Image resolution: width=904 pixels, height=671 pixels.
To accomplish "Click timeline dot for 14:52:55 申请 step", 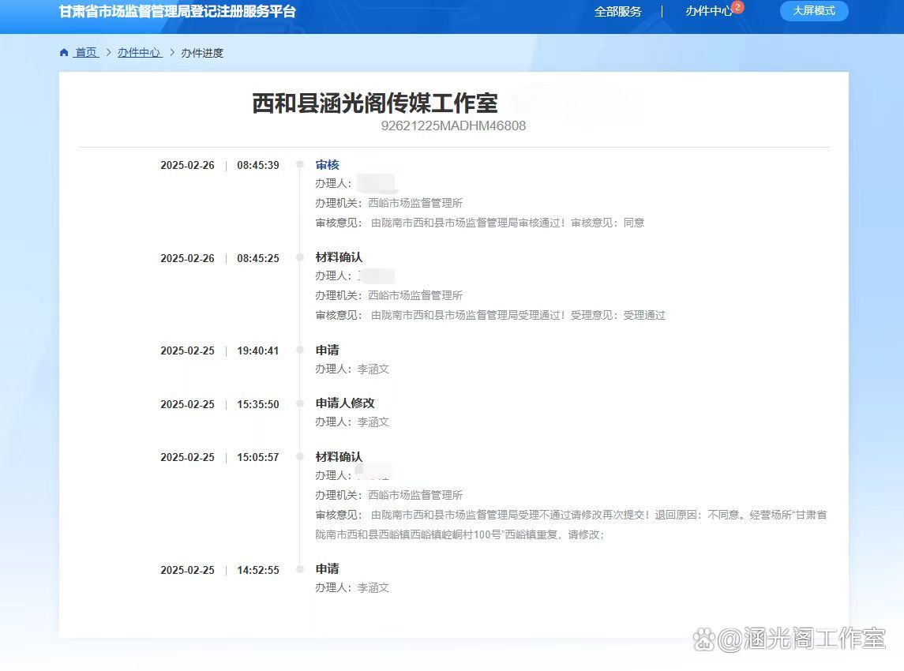I will [300, 569].
